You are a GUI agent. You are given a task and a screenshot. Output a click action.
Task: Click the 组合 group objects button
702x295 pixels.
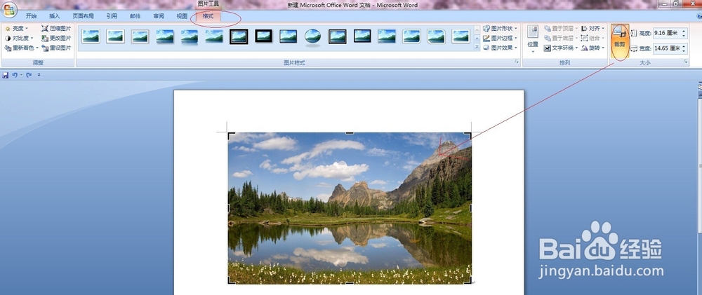click(592, 38)
